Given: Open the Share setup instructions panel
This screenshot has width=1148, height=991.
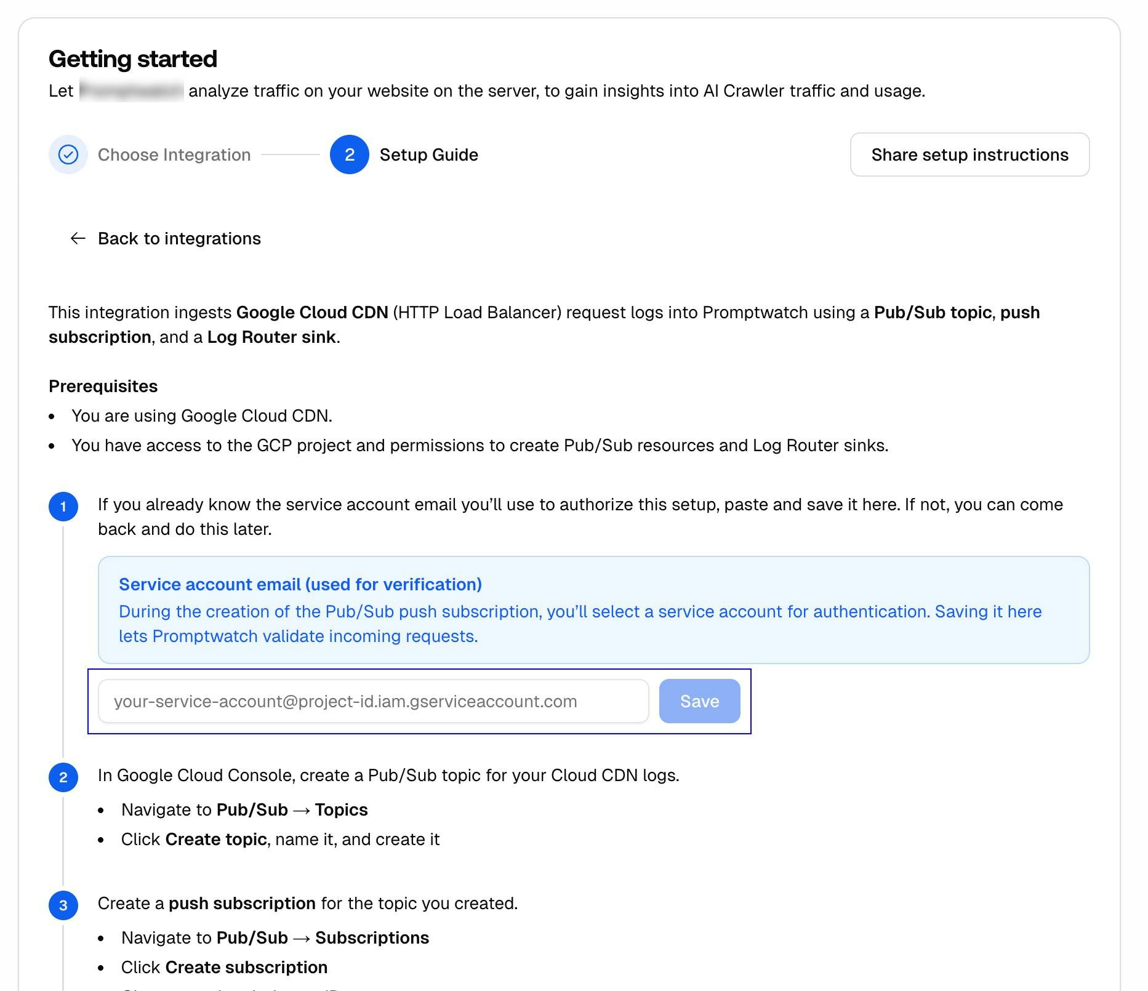Looking at the screenshot, I should click(x=969, y=154).
